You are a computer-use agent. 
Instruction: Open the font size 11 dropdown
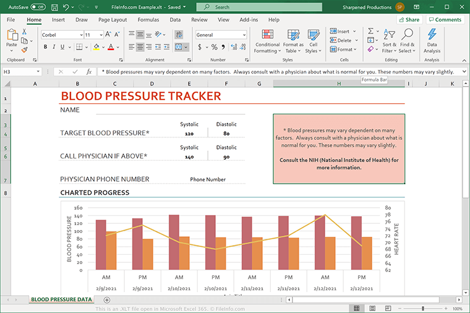[x=101, y=35]
